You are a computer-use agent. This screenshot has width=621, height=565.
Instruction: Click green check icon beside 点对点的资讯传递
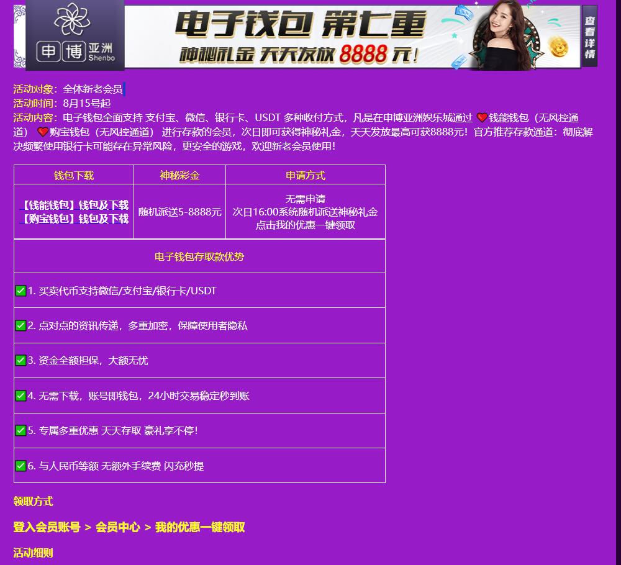(x=20, y=325)
